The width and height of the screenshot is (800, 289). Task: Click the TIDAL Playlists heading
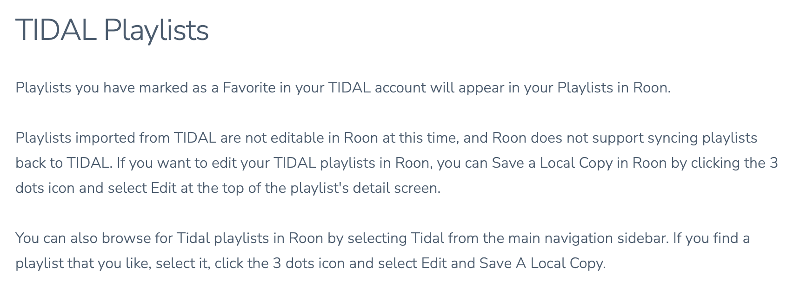[x=112, y=31]
